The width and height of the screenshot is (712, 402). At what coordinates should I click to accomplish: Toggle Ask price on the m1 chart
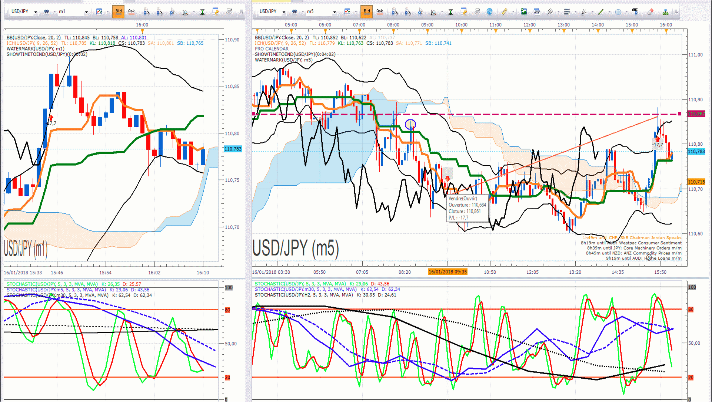pos(132,11)
